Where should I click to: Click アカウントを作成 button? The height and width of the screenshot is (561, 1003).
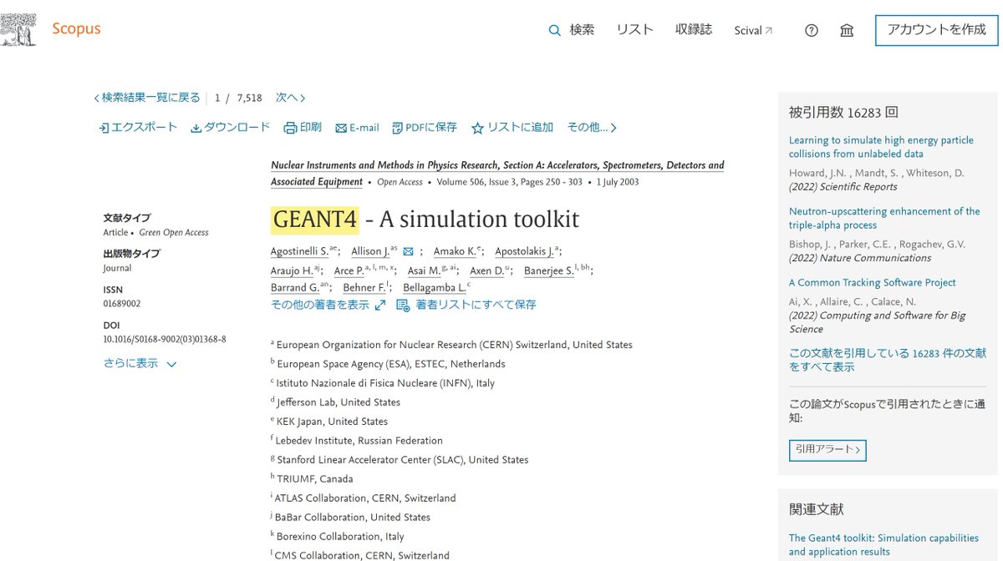[x=936, y=30]
